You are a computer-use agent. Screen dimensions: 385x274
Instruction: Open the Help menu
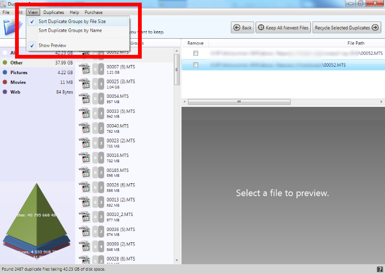[x=74, y=12]
